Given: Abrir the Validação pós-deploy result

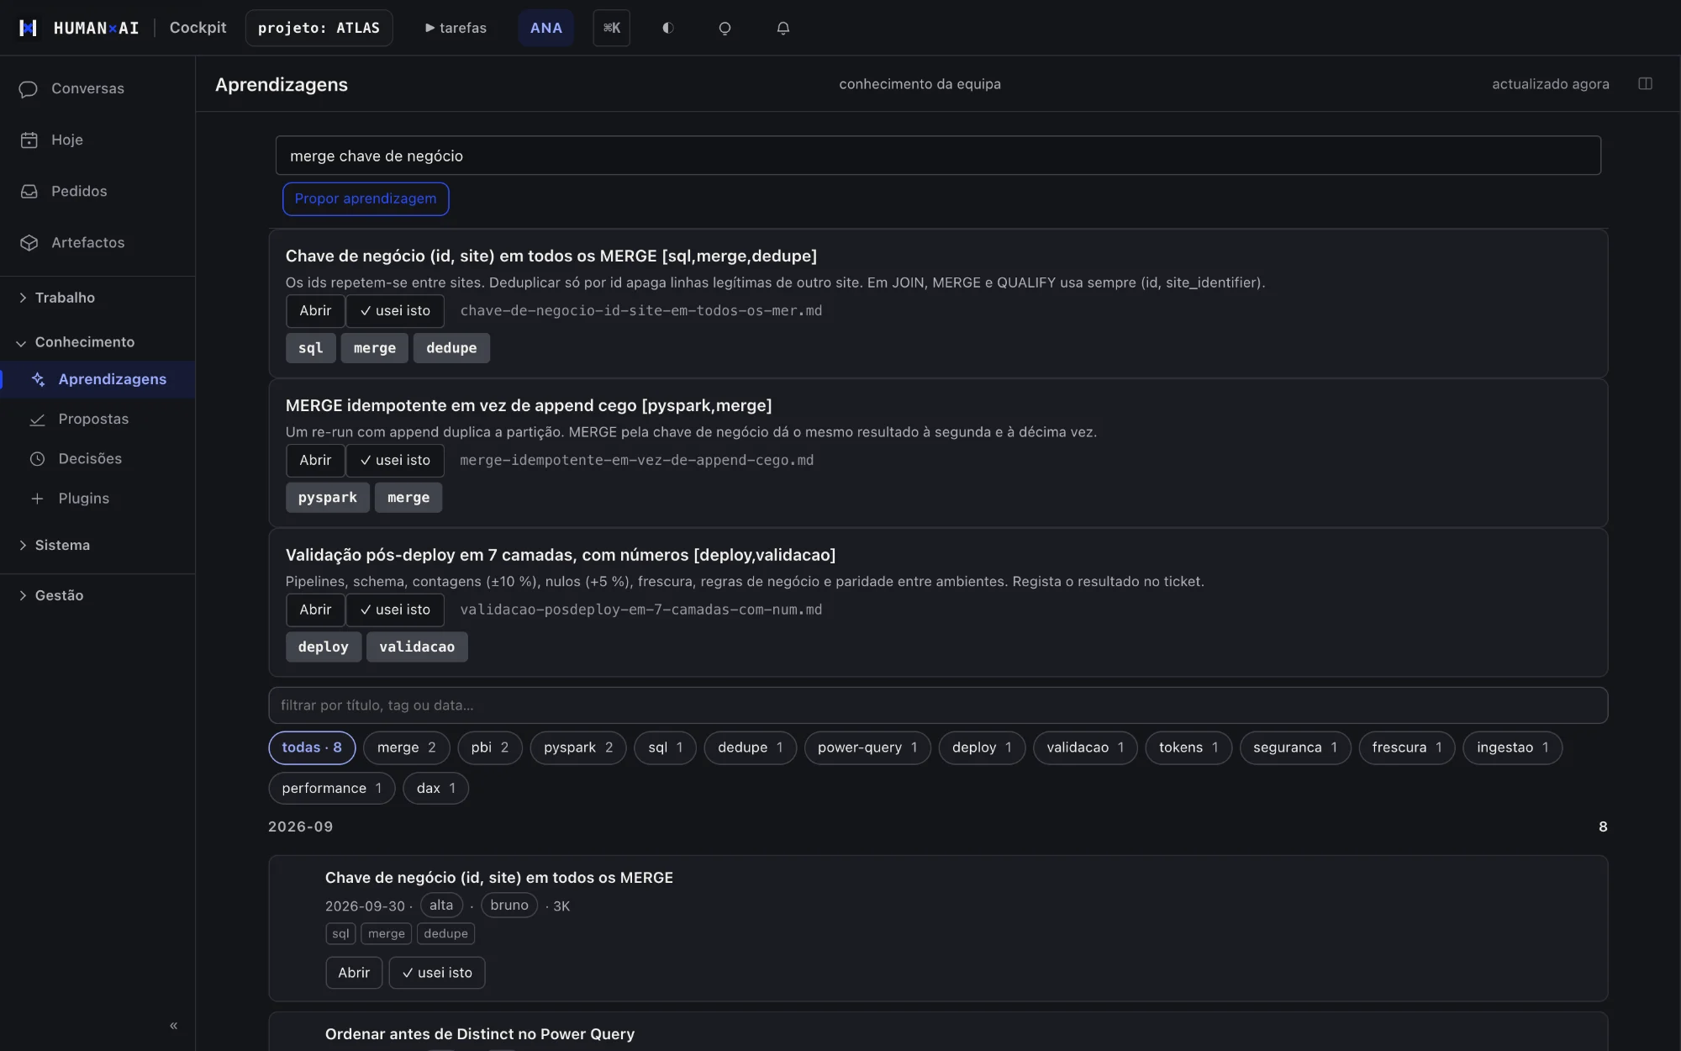Looking at the screenshot, I should click(x=315, y=610).
